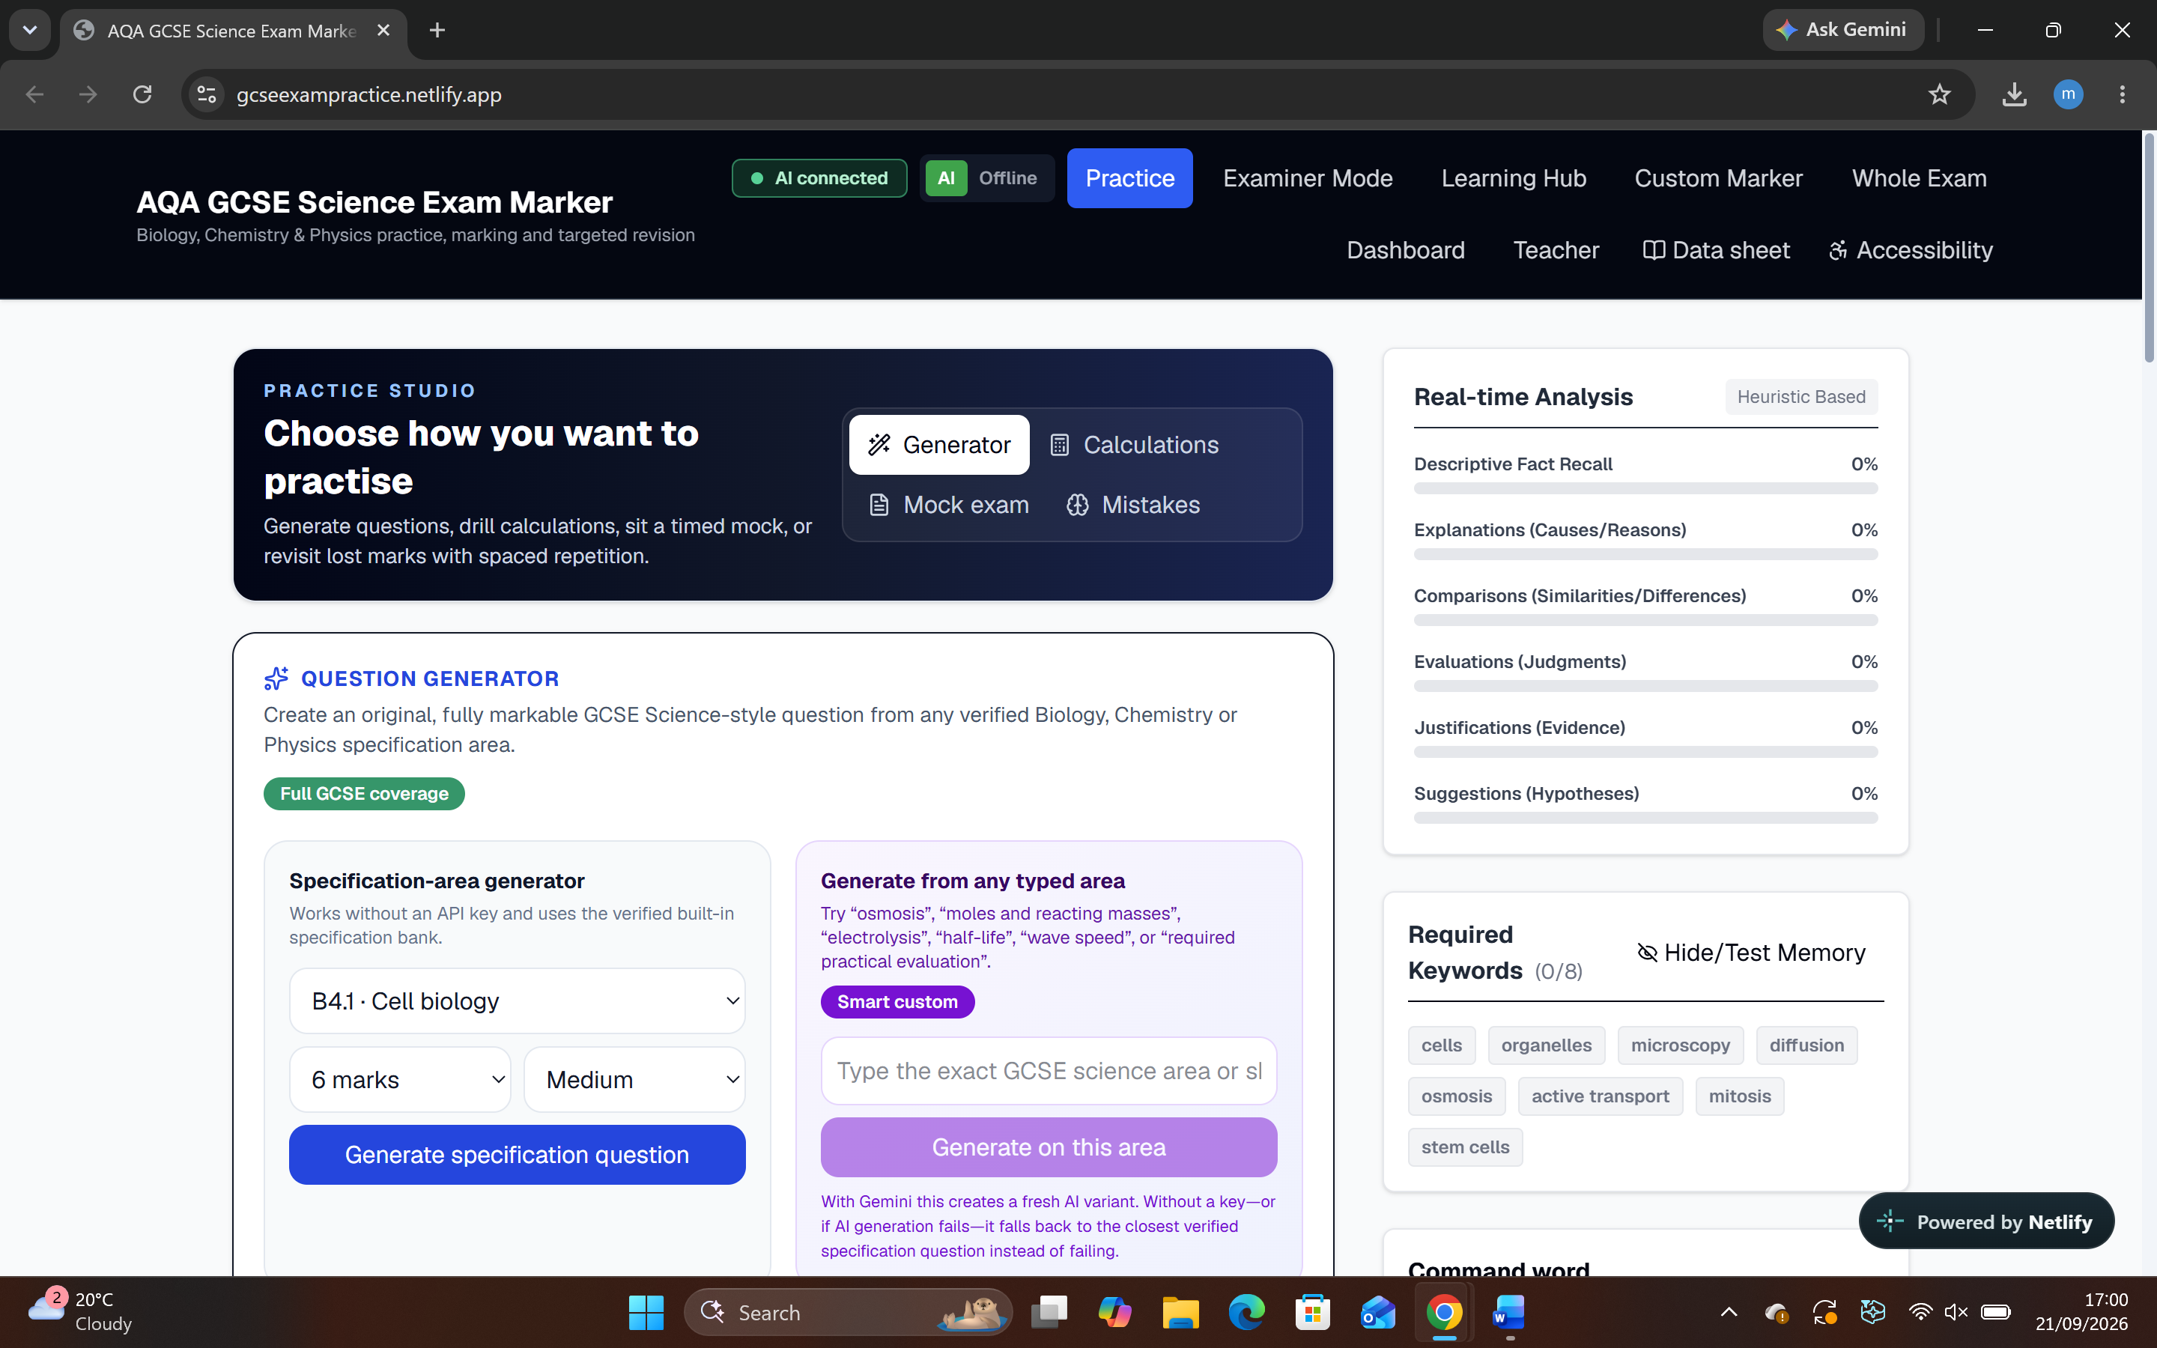The image size is (2157, 1348).
Task: Click the Data sheet book icon
Action: click(1654, 249)
